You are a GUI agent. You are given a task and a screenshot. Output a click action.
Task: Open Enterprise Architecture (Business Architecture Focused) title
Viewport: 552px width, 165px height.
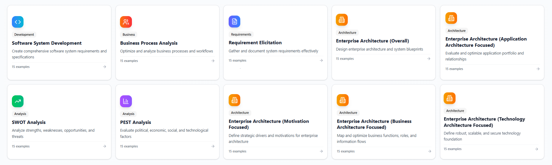tap(374, 124)
